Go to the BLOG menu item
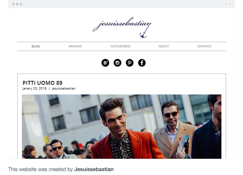 36,46
